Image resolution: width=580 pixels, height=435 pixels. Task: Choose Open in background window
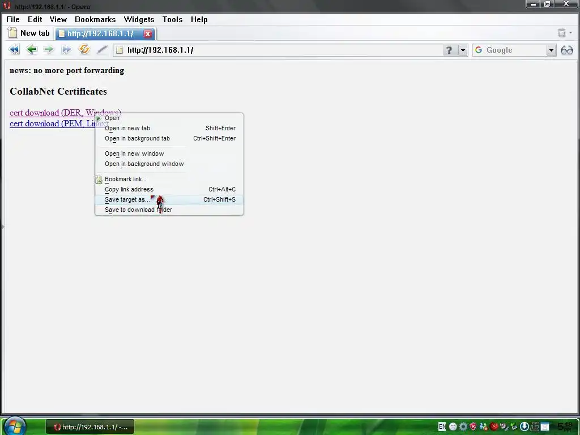[169, 164]
